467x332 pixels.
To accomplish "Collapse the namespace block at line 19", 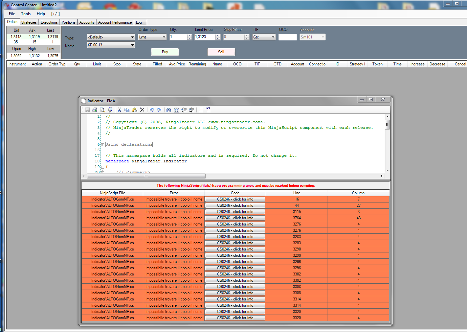I will click(102, 167).
